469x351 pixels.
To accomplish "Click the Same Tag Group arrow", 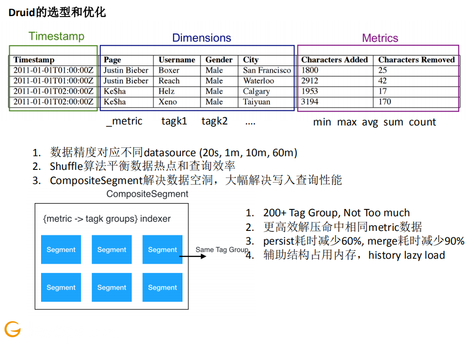I will coord(201,256).
